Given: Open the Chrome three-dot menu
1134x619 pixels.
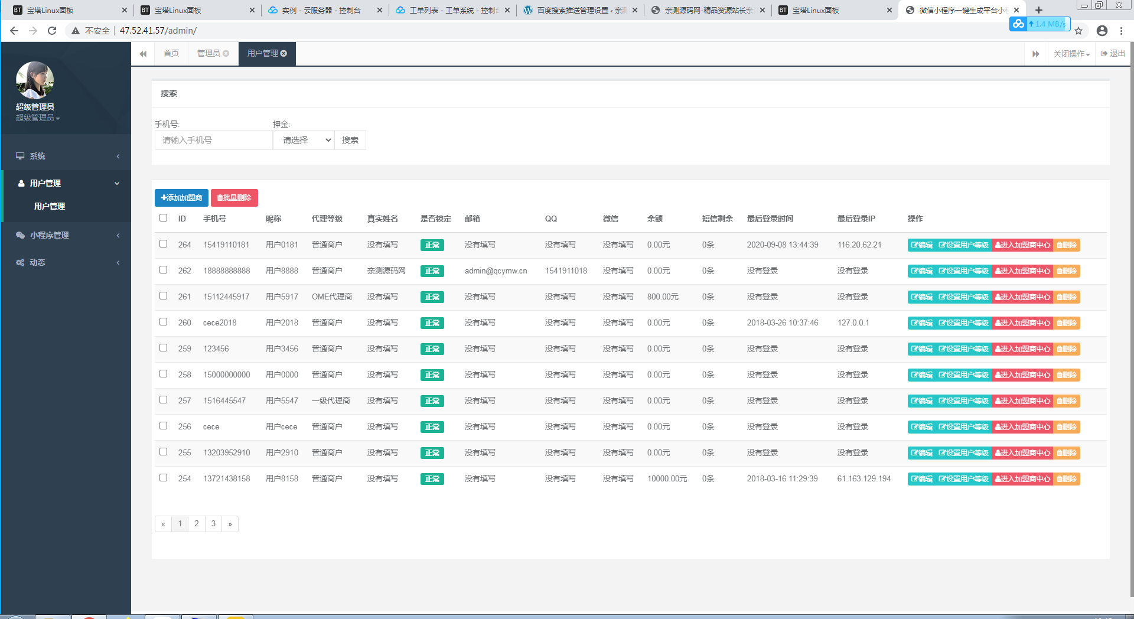Looking at the screenshot, I should 1121,31.
